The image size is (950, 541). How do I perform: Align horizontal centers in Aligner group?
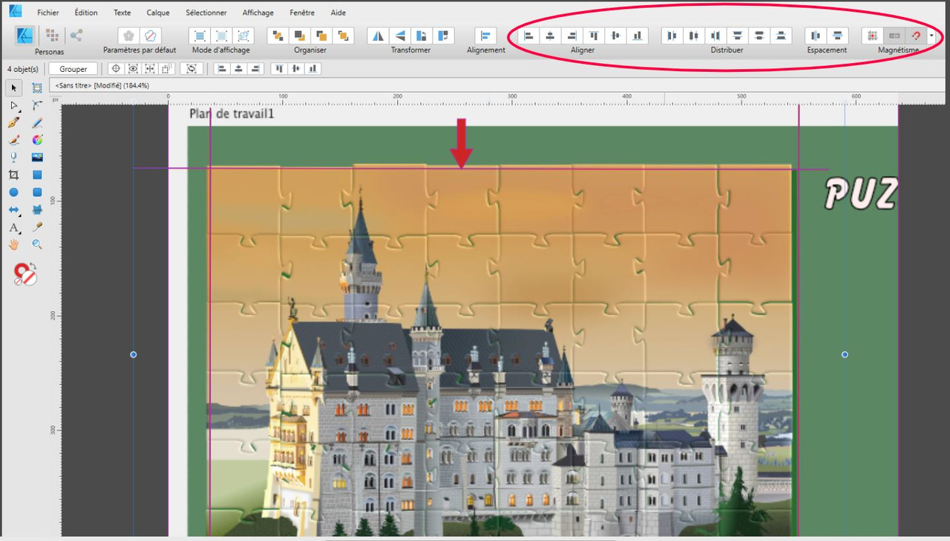550,35
